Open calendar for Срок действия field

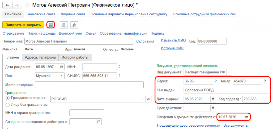pyautogui.click(x=213, y=108)
